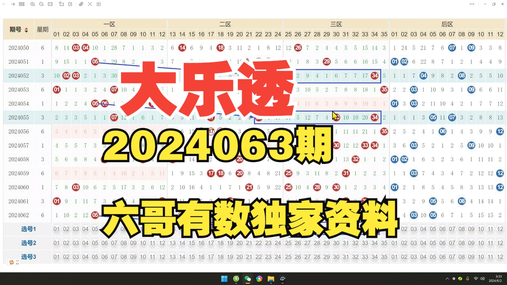Screen dimensions: 507x285
Task: Select the row for issue 2024059
Action: [x=254, y=173]
